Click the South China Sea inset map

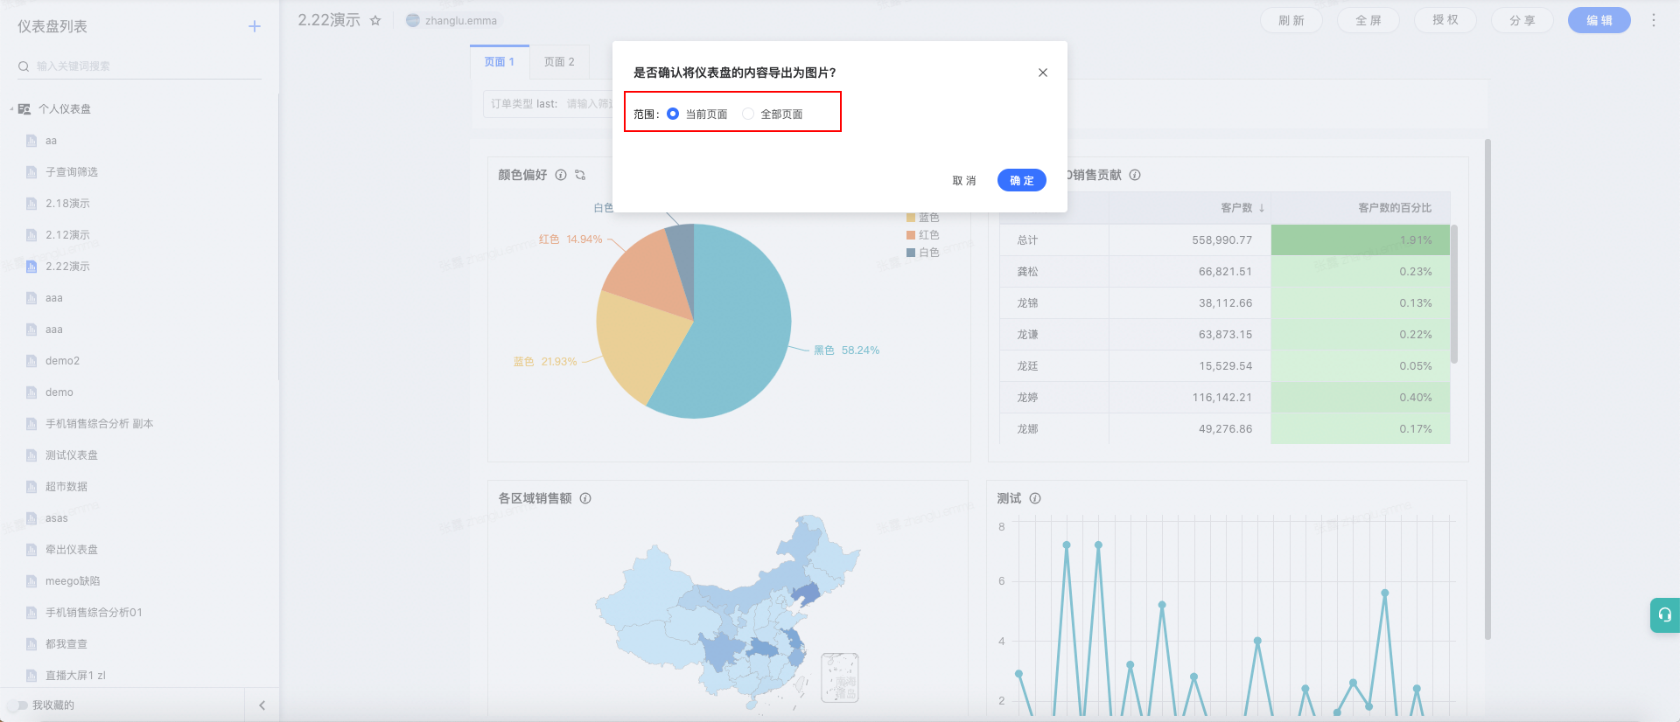pyautogui.click(x=840, y=677)
